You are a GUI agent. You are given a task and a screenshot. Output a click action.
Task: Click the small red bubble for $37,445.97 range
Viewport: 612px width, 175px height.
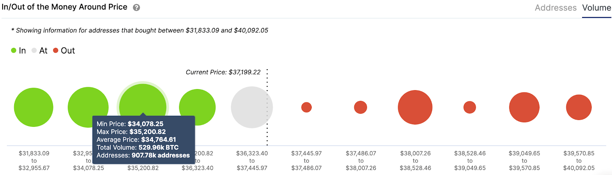pyautogui.click(x=306, y=107)
